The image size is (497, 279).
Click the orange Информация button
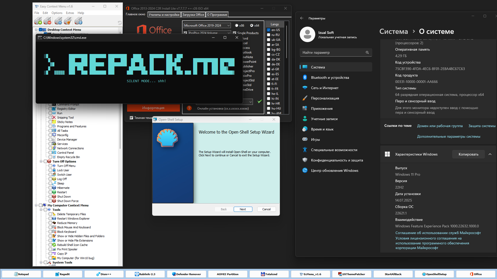pos(153,108)
